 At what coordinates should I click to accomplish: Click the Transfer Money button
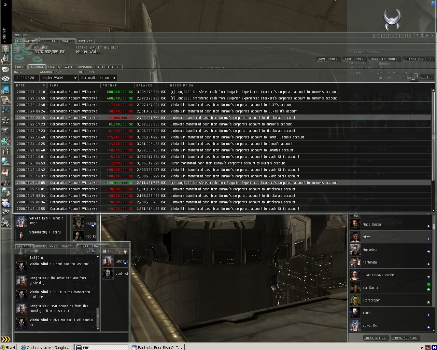tap(384, 59)
